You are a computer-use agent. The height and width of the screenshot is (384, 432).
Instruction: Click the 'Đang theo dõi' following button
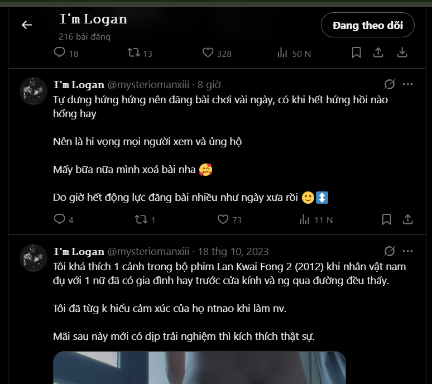pyautogui.click(x=367, y=25)
